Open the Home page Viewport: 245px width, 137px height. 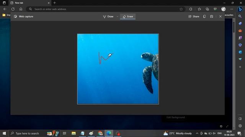[21, 9]
